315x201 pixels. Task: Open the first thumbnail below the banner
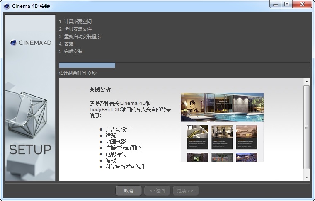coord(197,137)
